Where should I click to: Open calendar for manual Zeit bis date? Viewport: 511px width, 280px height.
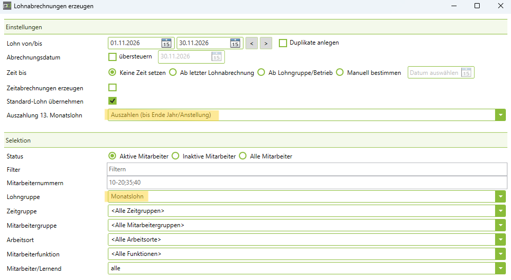(466, 73)
